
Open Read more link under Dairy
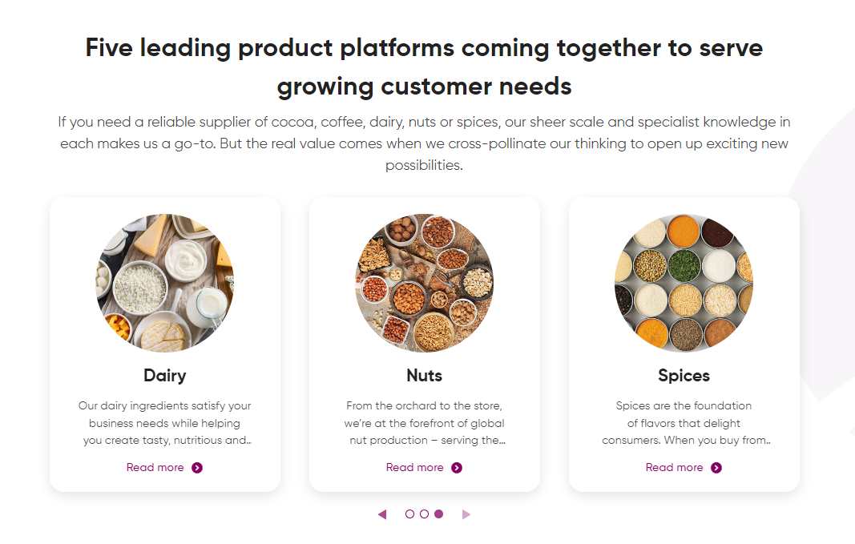[x=155, y=468]
